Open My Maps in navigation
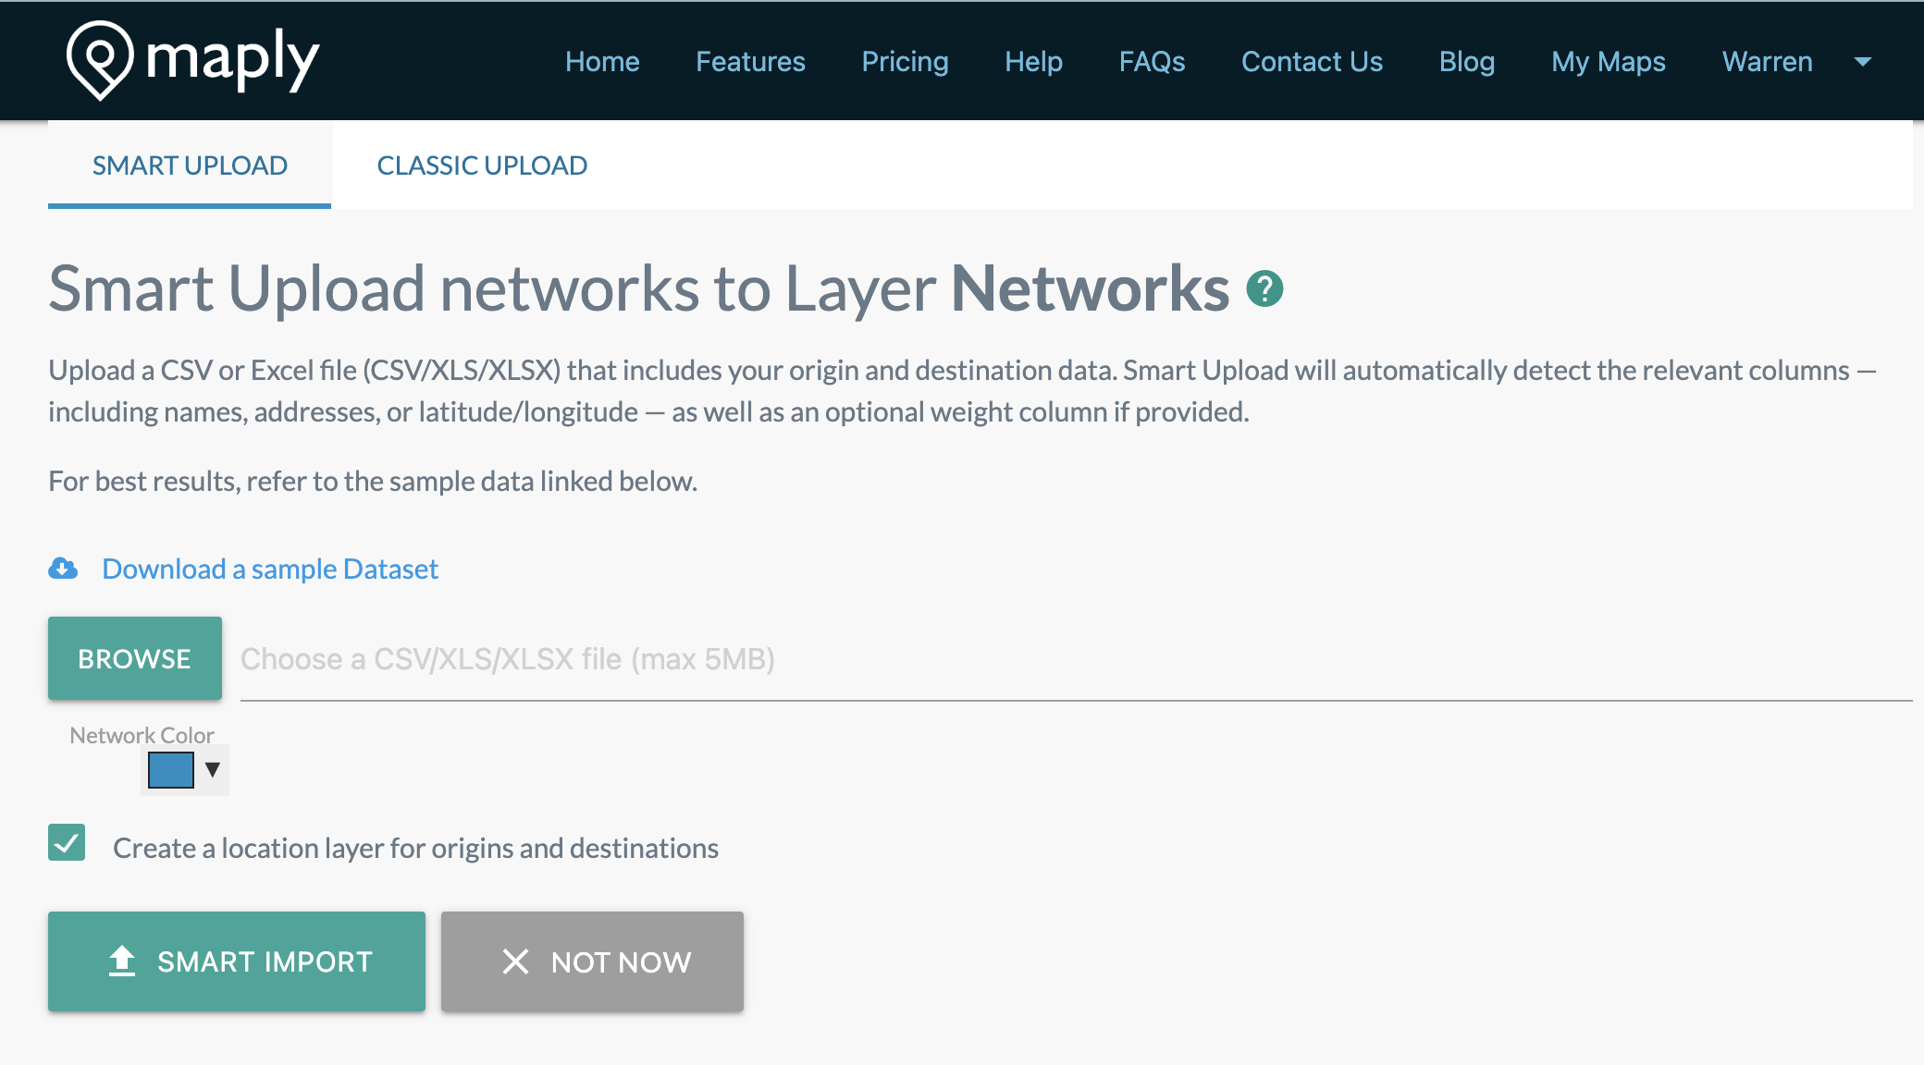The width and height of the screenshot is (1924, 1065). point(1608,62)
